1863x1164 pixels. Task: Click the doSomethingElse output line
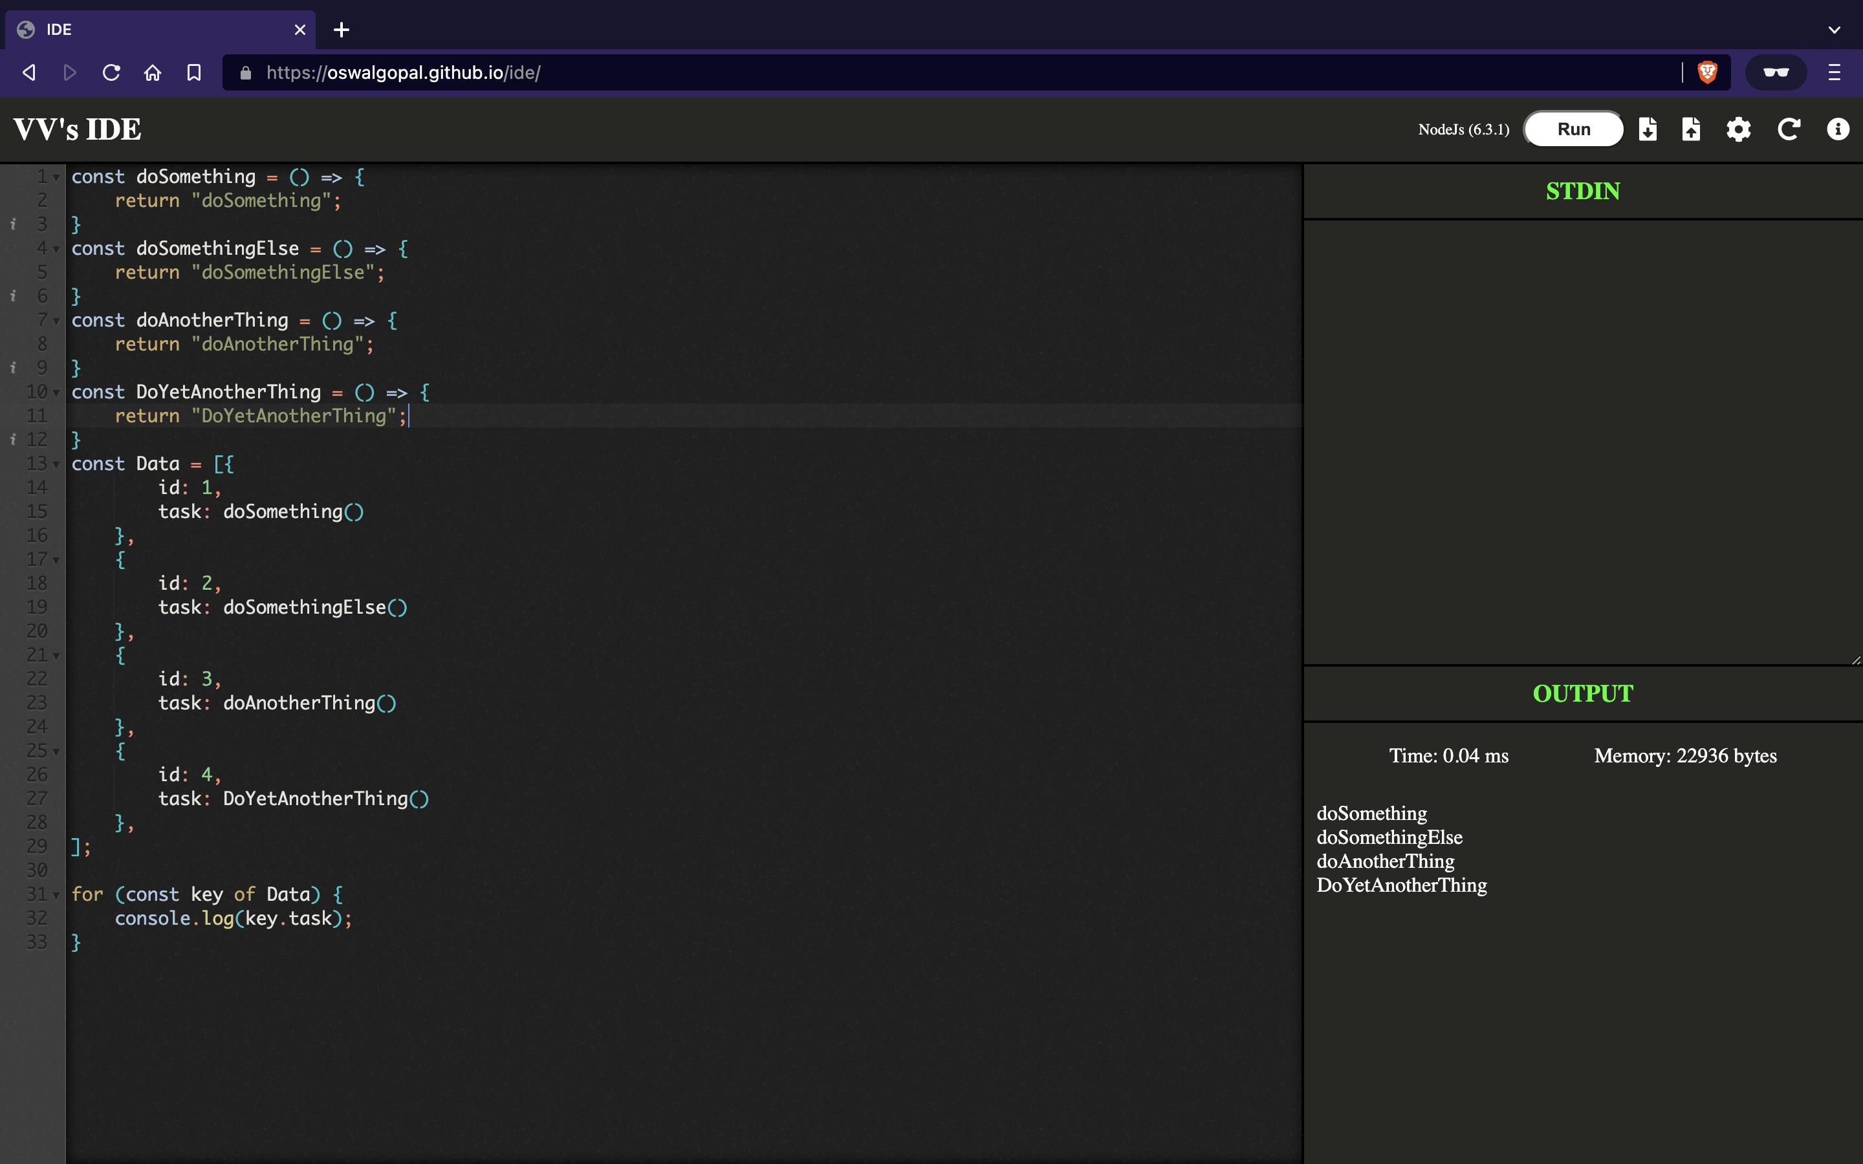pos(1389,837)
